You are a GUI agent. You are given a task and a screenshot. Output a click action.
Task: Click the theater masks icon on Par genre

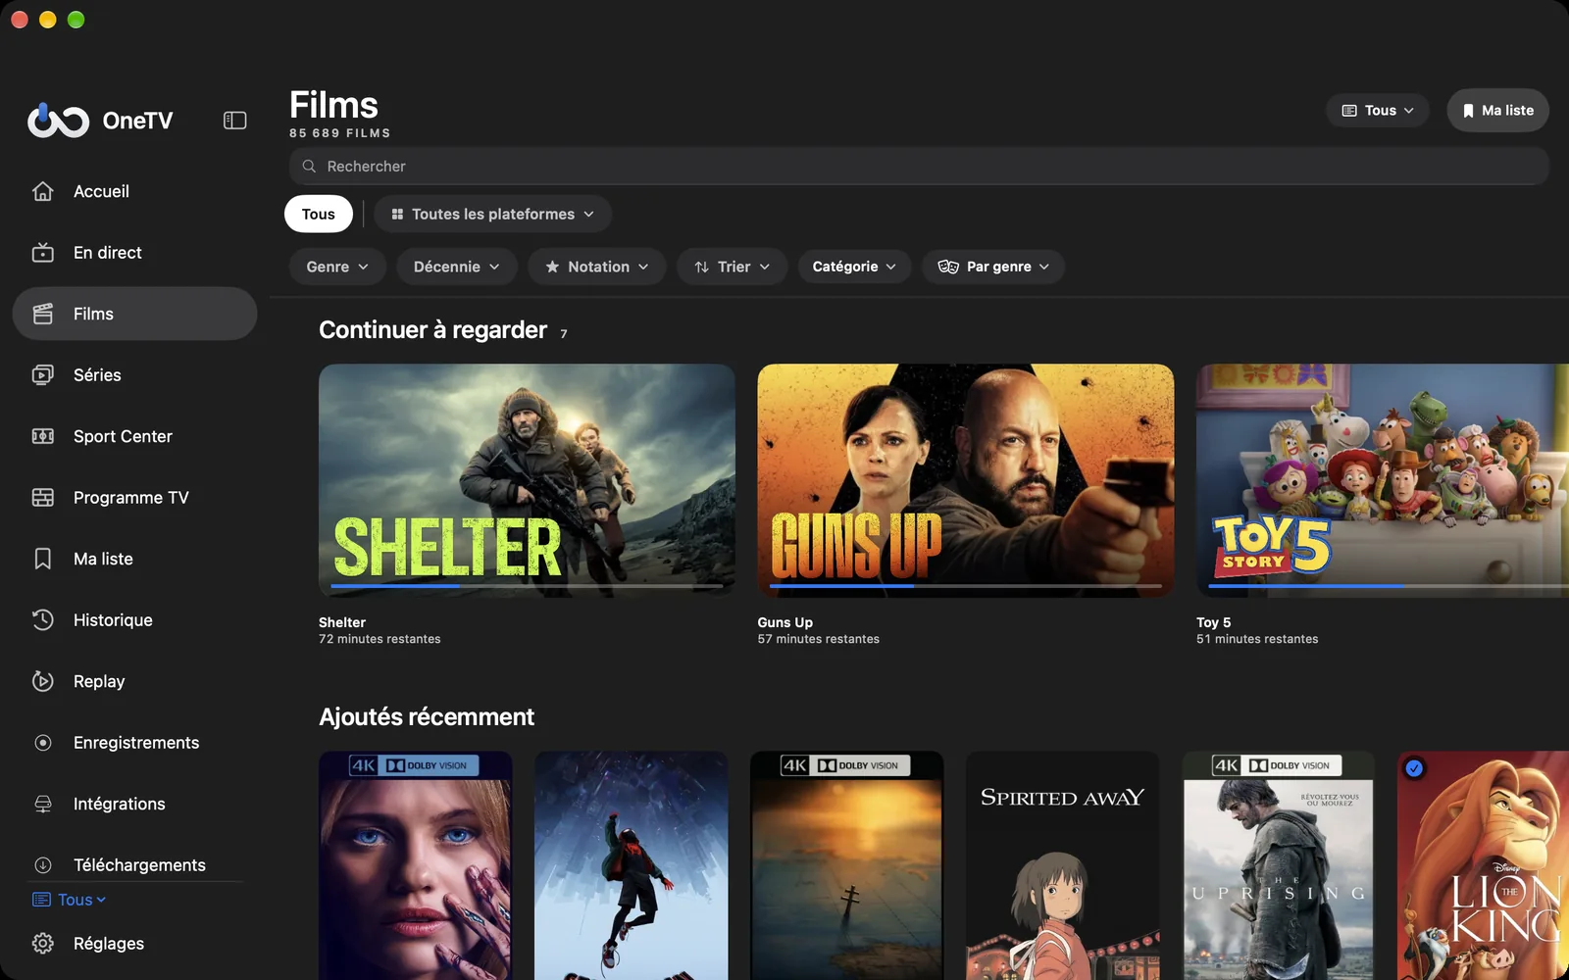(x=948, y=267)
